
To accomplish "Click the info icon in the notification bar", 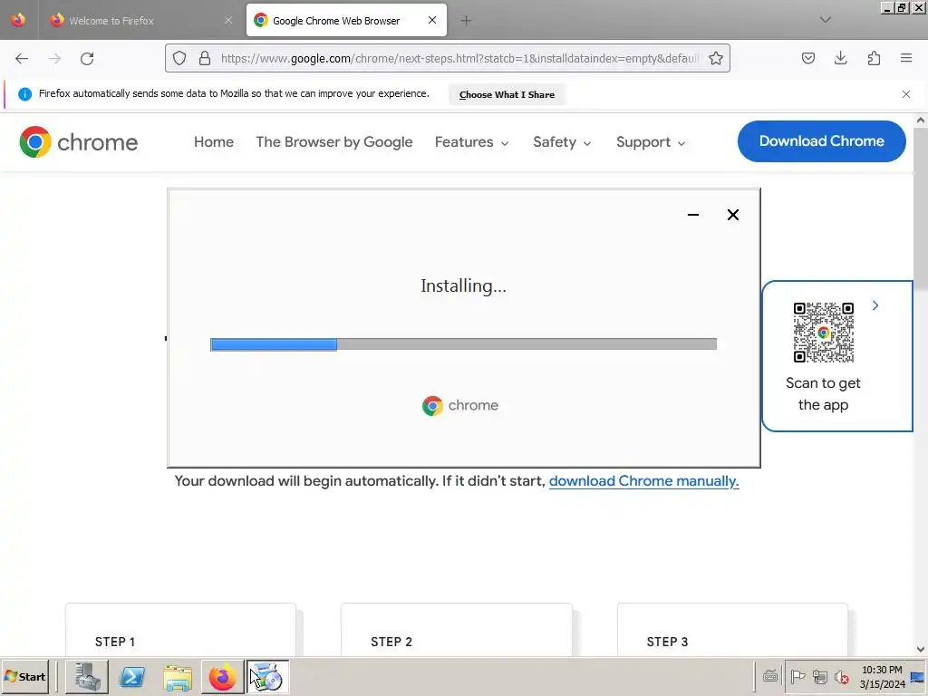I will 24,94.
